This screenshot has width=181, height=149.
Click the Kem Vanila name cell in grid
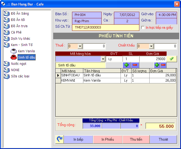102,81
